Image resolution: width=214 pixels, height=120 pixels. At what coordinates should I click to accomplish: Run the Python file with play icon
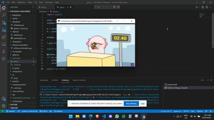pyautogui.click(x=197, y=7)
